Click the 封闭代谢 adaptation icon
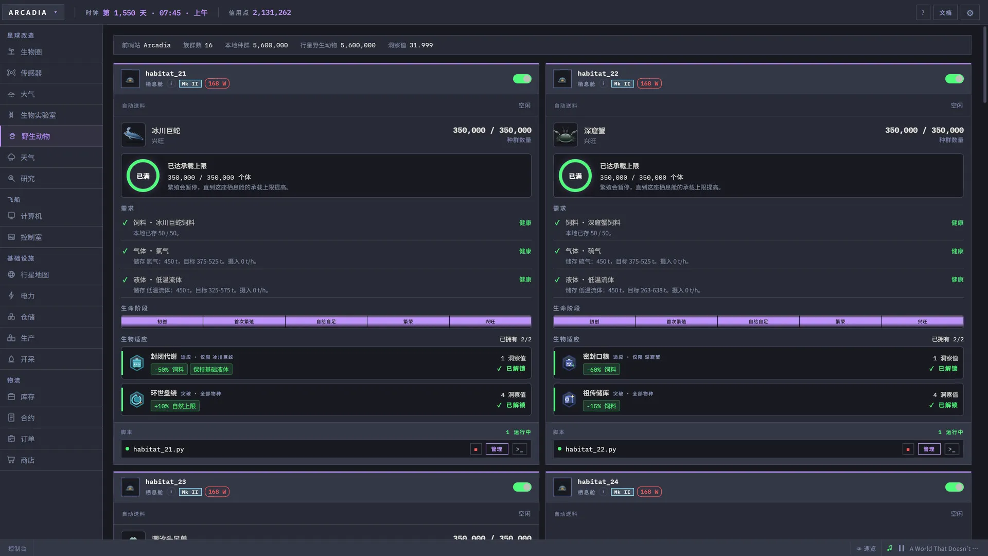 (x=136, y=363)
